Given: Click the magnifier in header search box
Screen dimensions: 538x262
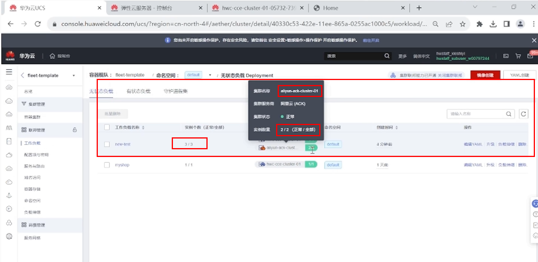Looking at the screenshot, I should [387, 56].
